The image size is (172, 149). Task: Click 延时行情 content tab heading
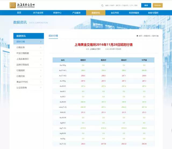coord(53,36)
